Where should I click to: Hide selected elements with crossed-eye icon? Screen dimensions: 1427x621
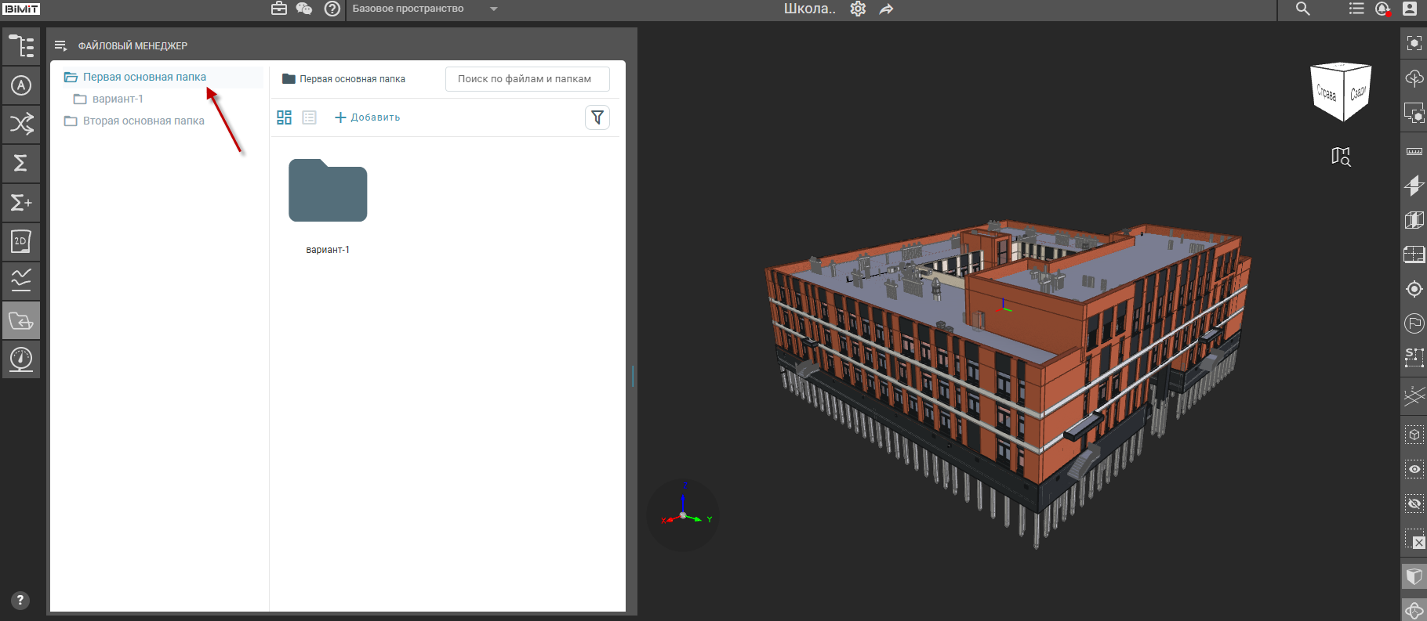pyautogui.click(x=1414, y=504)
